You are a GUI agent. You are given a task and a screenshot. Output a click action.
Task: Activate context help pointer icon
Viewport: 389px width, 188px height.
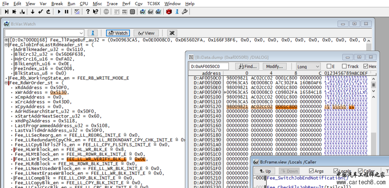[x=95, y=12]
